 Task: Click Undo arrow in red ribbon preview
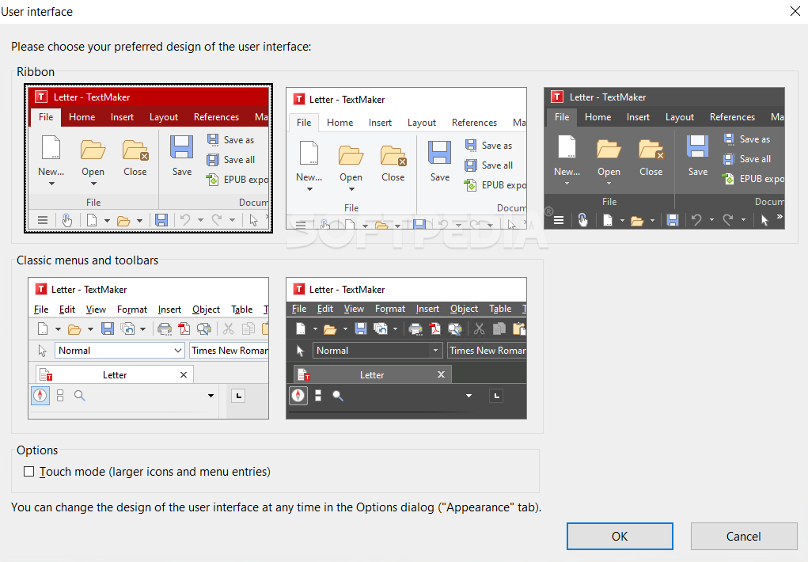[x=185, y=220]
